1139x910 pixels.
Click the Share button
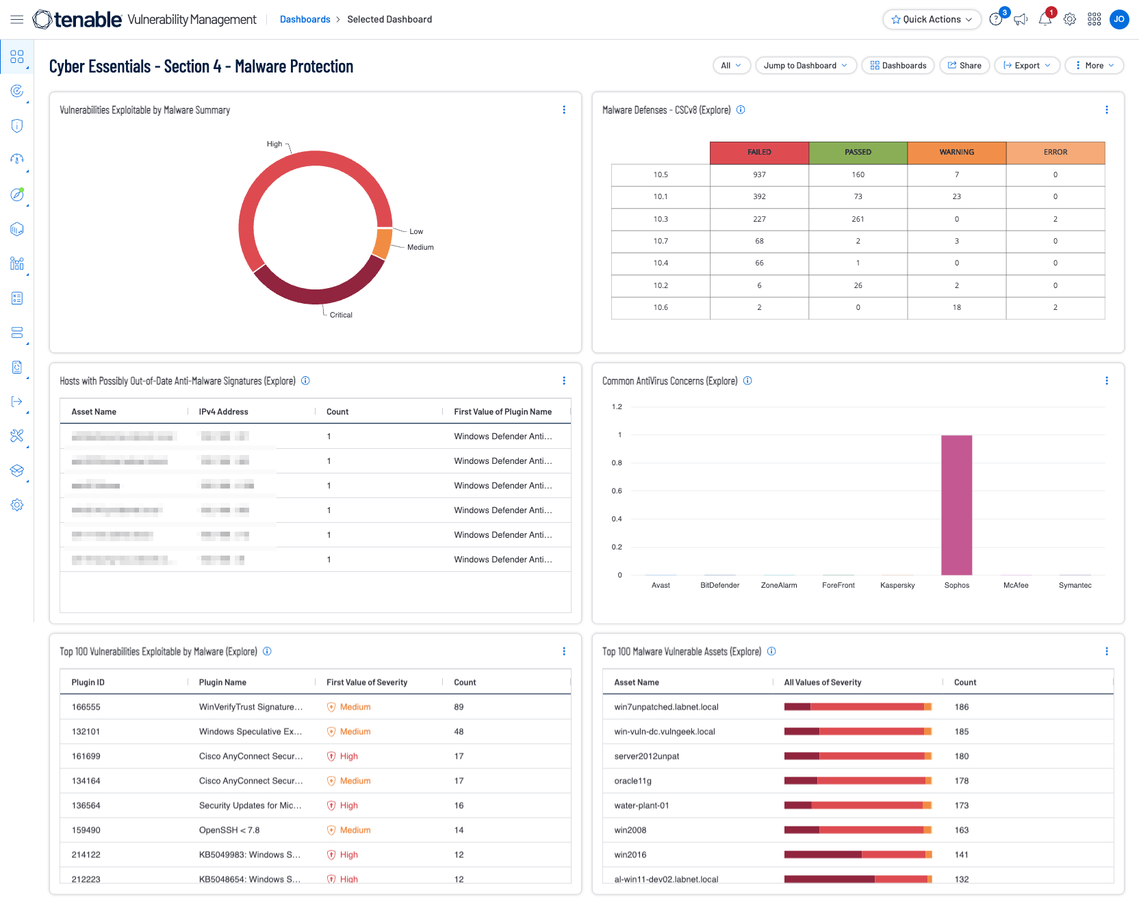coord(964,66)
